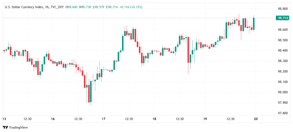Select date 20 on the time axis
This screenshot has height=132, width=293.
[x=256, y=119]
